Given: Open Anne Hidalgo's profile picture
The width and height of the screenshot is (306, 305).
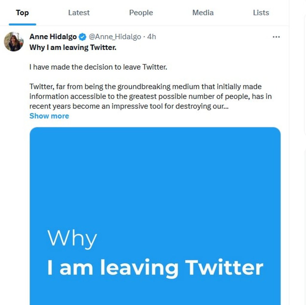Looking at the screenshot, I should point(13,41).
